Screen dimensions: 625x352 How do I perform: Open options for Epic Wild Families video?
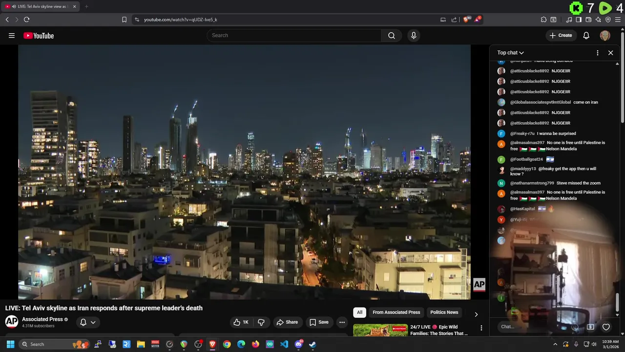[481, 328]
